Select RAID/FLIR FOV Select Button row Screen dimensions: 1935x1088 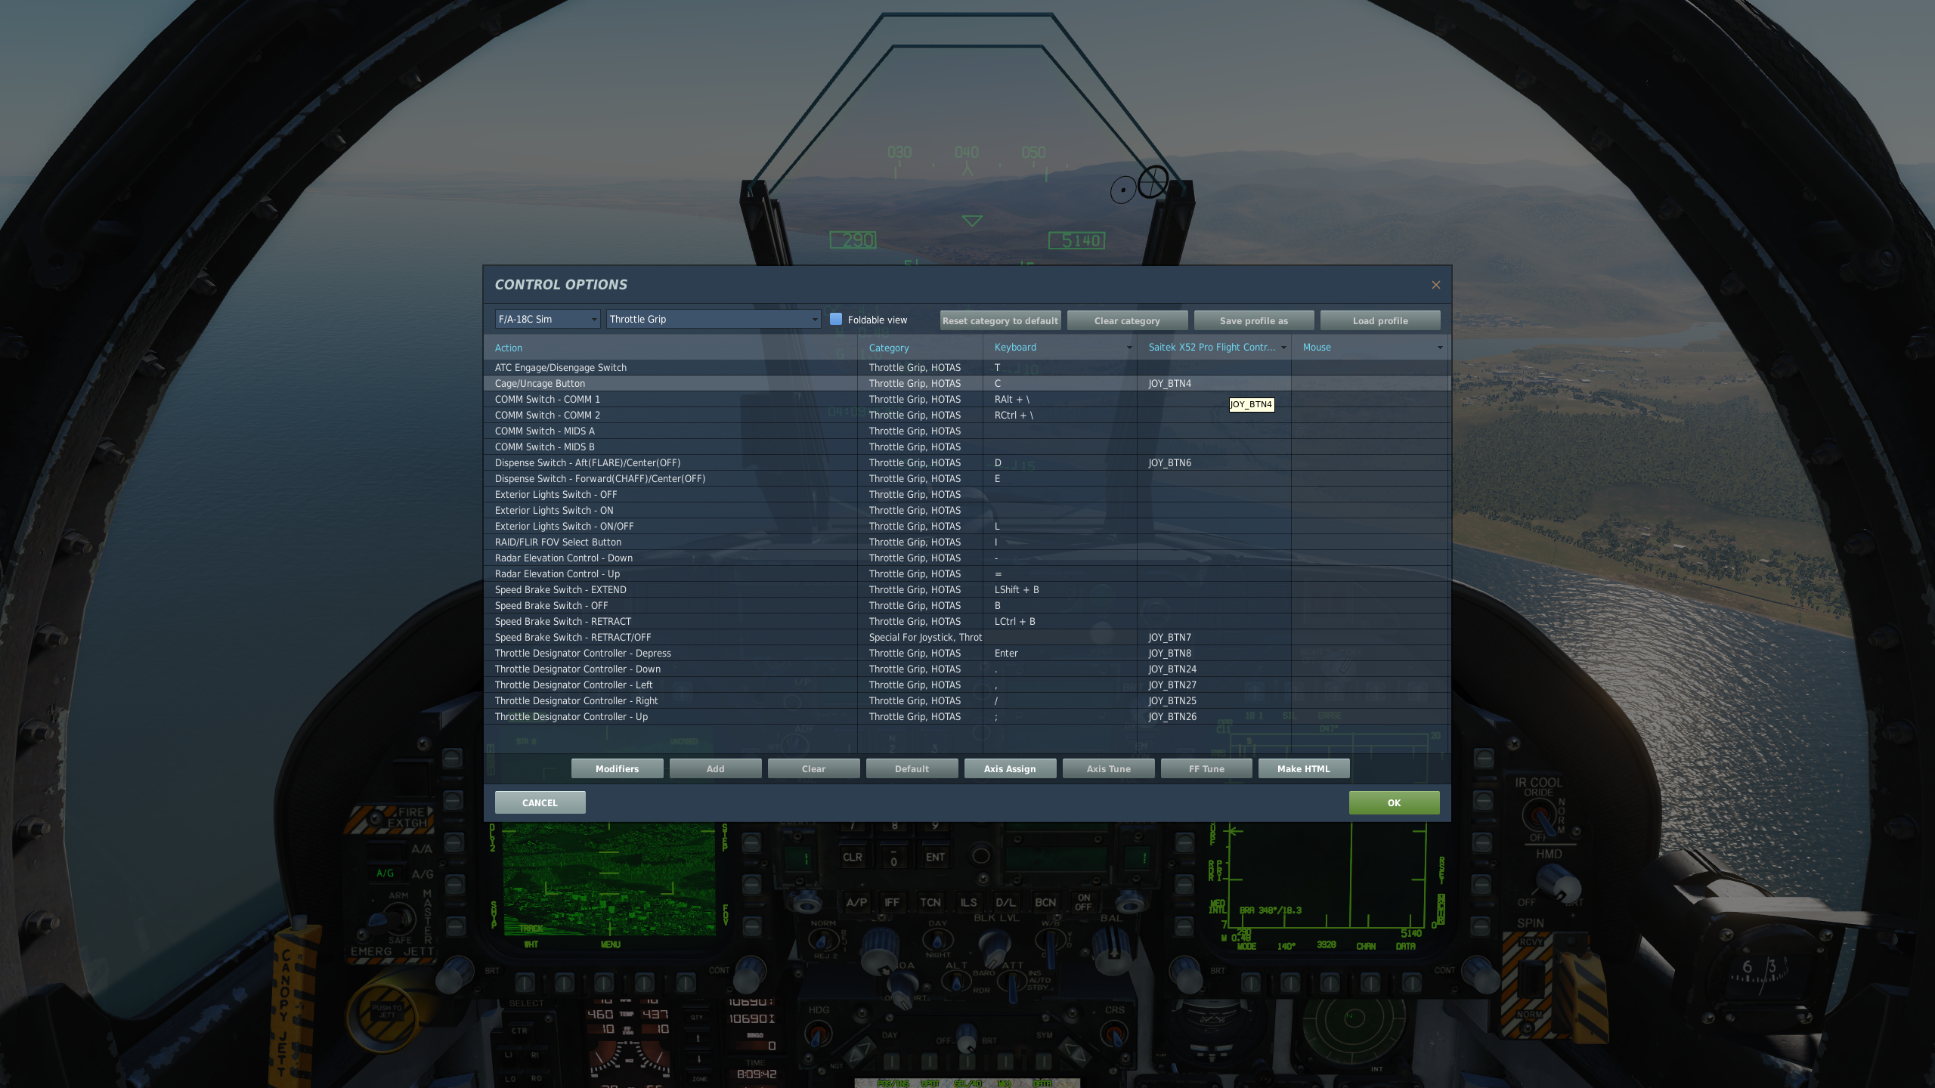tap(966, 542)
